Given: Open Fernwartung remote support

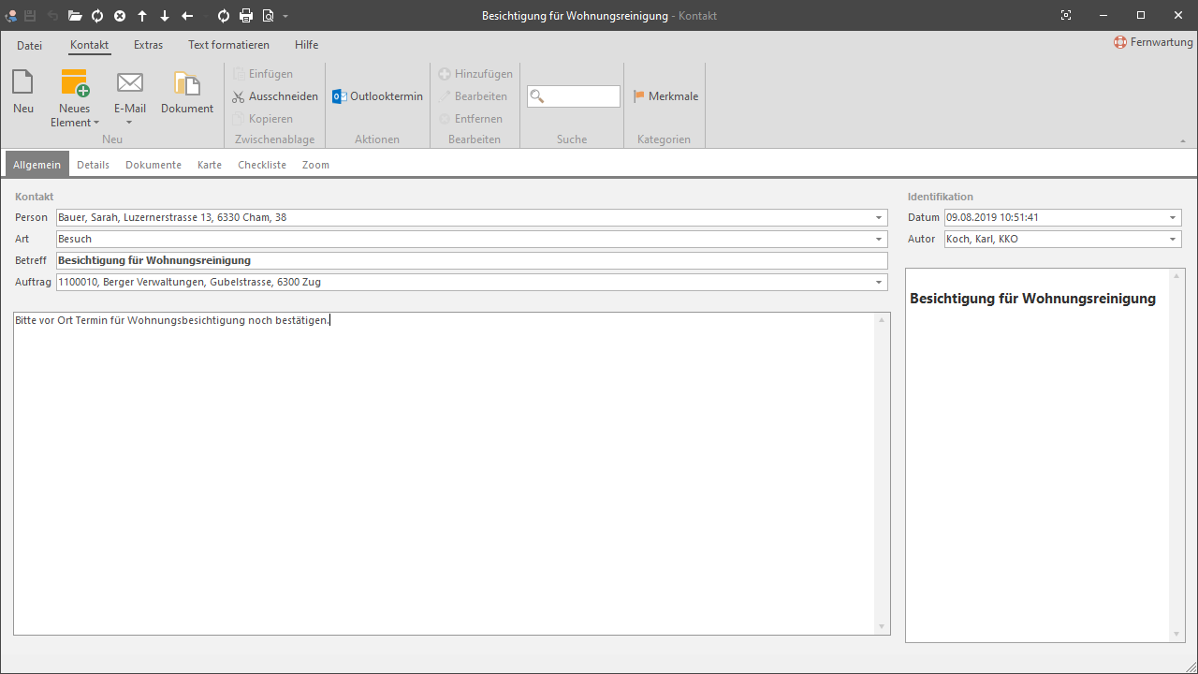Looking at the screenshot, I should [x=1153, y=42].
